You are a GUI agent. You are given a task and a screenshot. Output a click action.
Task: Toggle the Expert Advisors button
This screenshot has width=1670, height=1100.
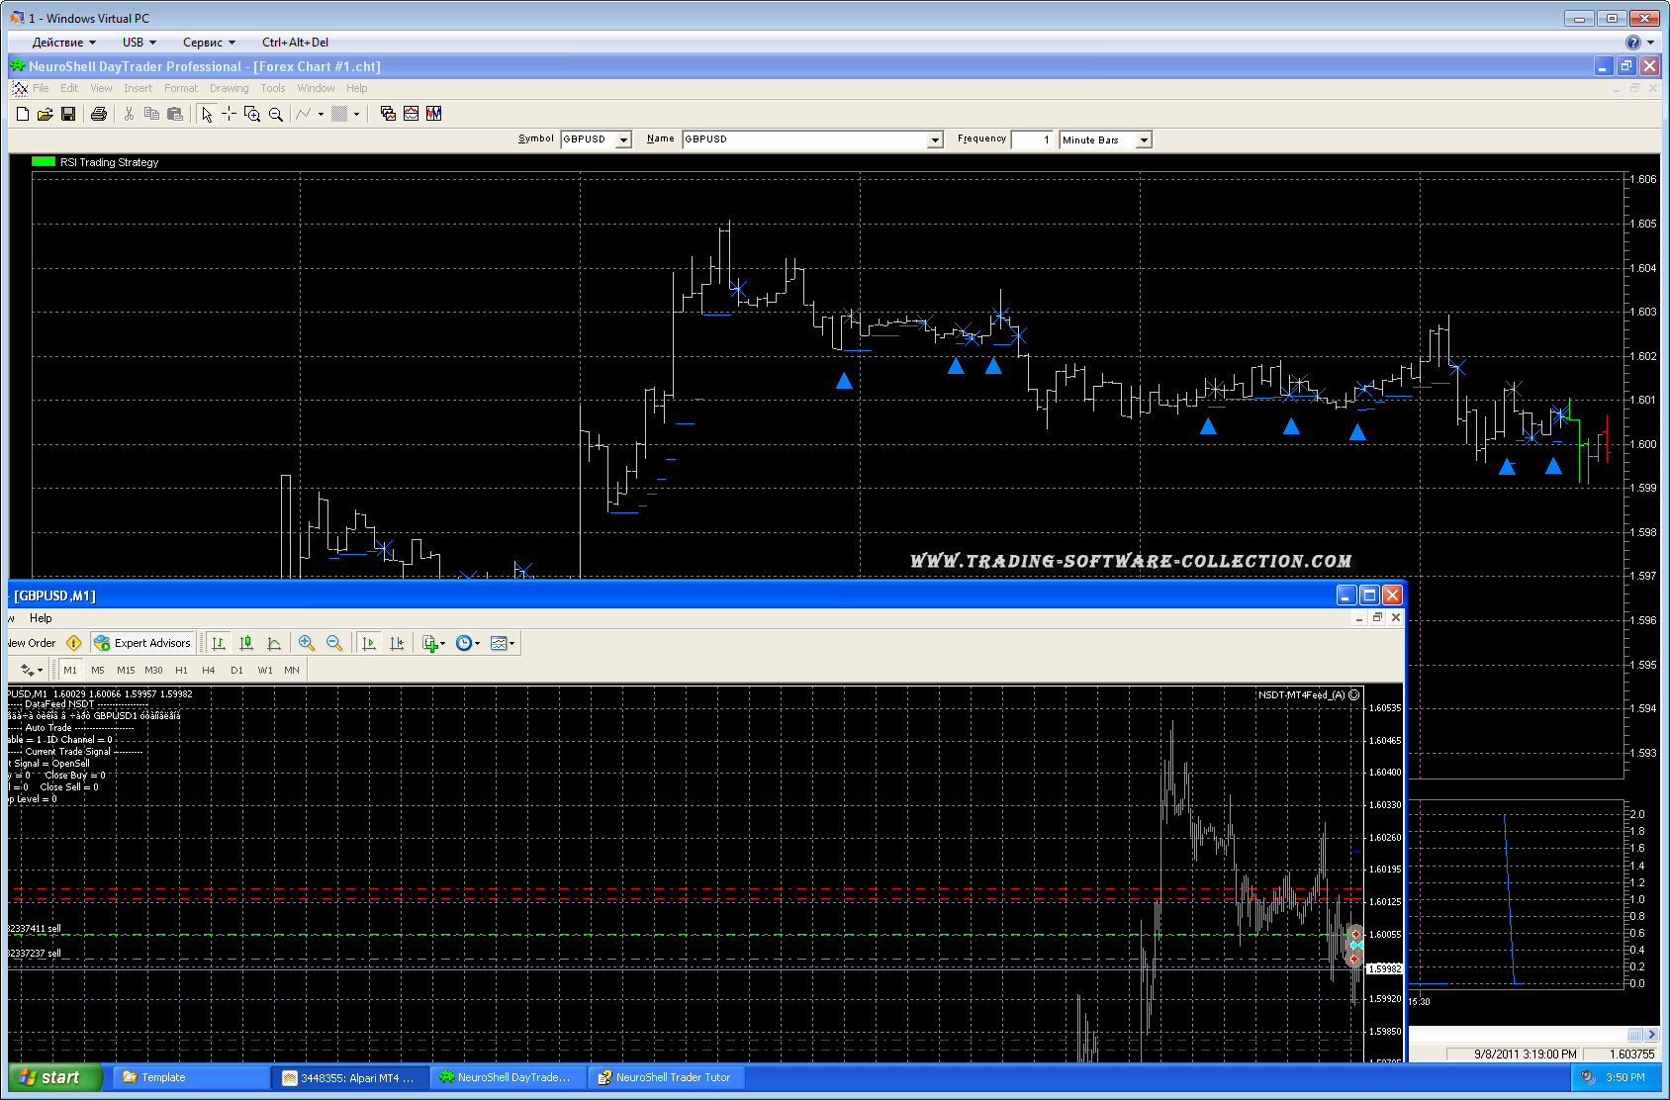[x=142, y=643]
